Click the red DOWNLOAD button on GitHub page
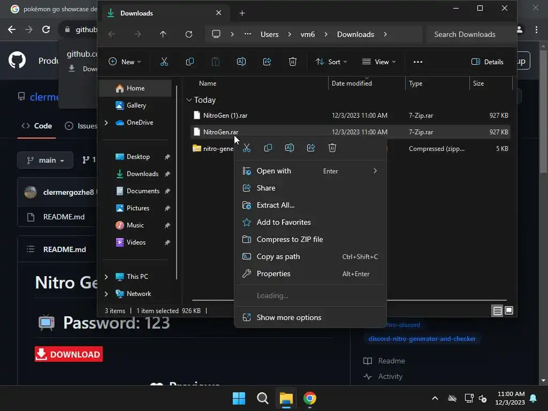This screenshot has height=411, width=548. coord(68,354)
